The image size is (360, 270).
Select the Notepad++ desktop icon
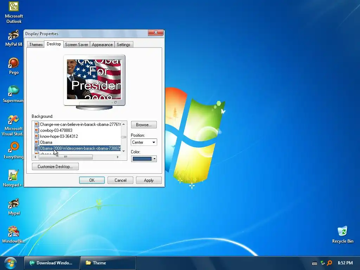[x=13, y=178]
